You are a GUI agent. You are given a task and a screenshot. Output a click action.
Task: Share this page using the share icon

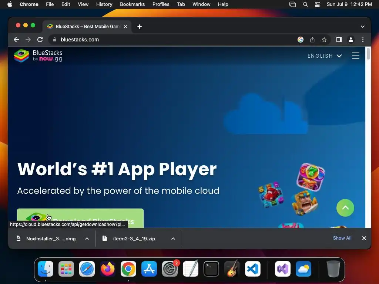point(312,40)
